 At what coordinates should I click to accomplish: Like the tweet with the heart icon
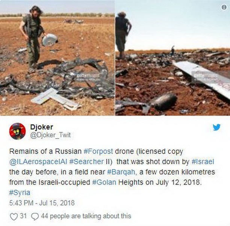pyautogui.click(x=14, y=216)
